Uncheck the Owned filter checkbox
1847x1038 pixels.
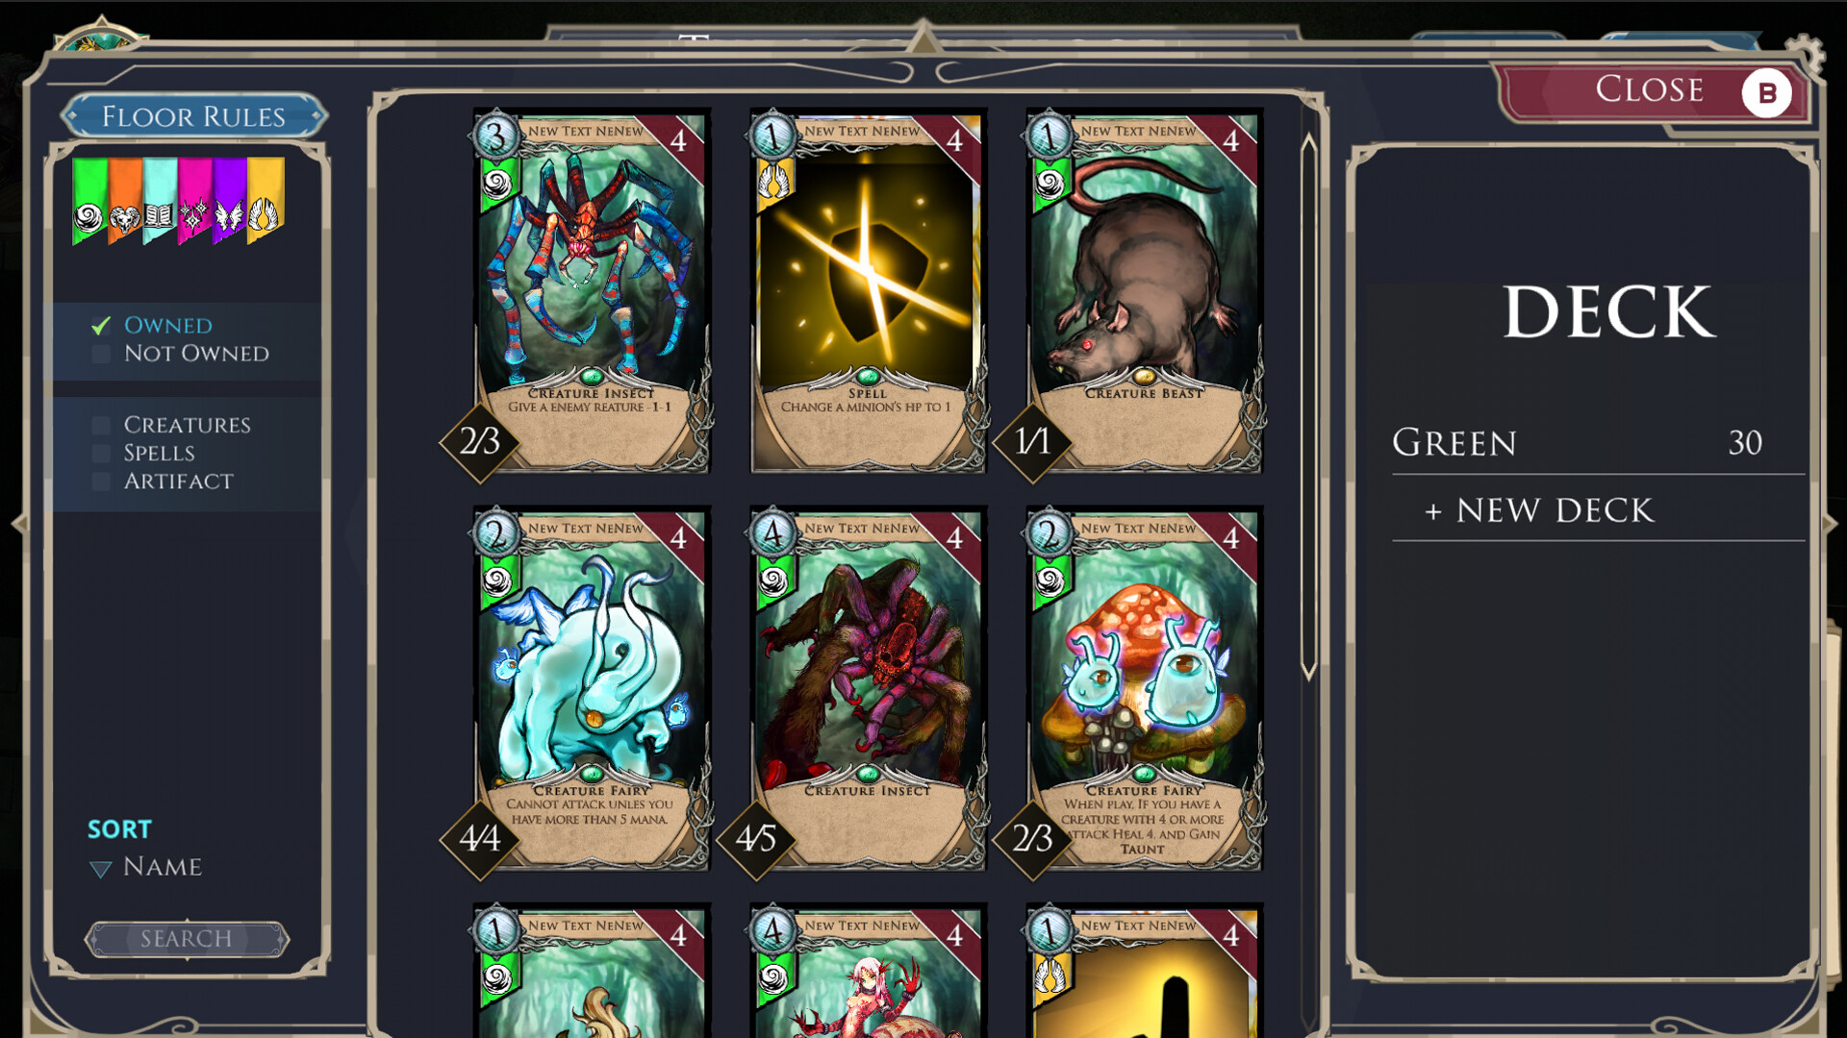101,326
